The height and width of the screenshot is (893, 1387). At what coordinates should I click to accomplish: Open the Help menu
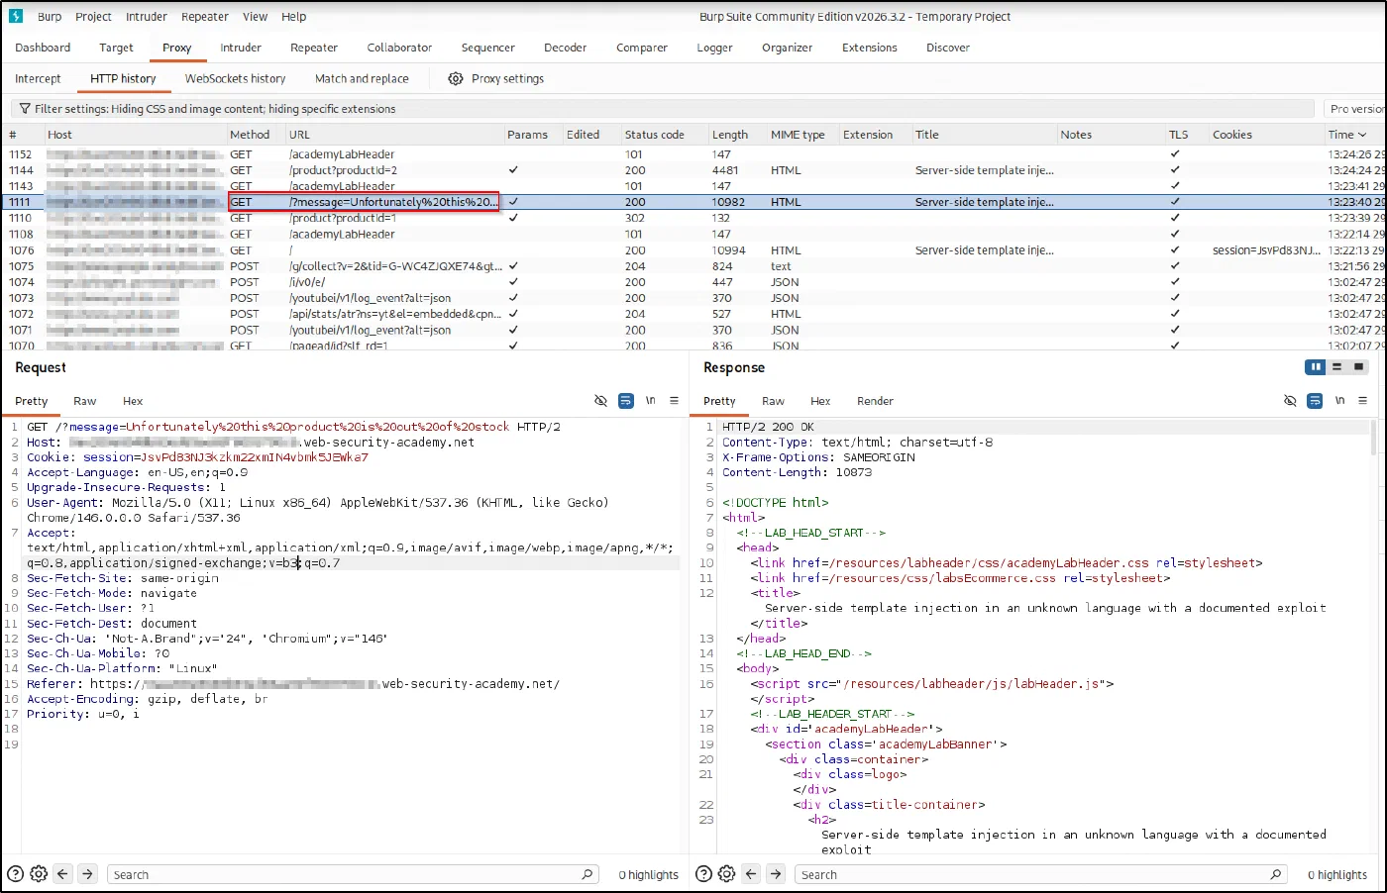point(294,17)
